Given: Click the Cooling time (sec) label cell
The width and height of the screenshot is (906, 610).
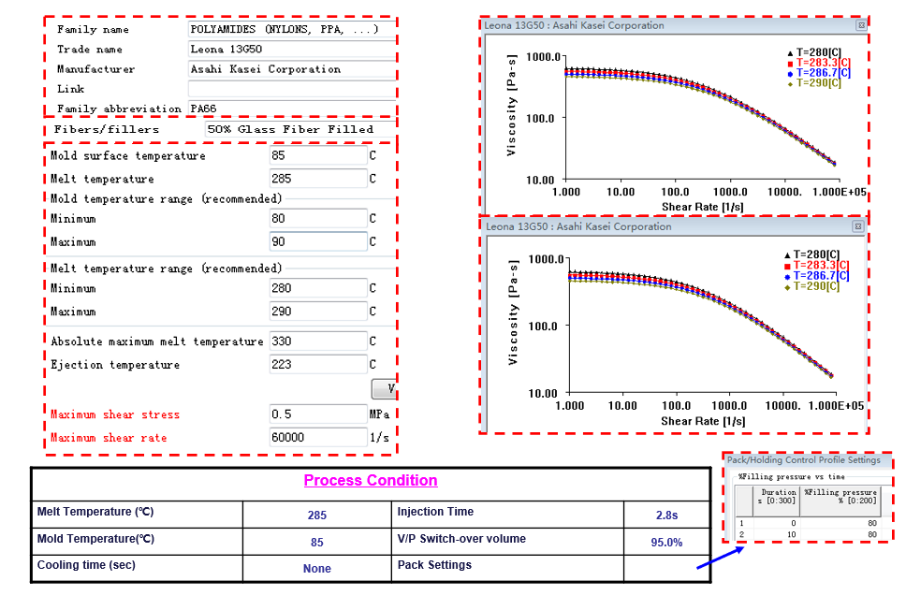Looking at the screenshot, I should (x=138, y=569).
